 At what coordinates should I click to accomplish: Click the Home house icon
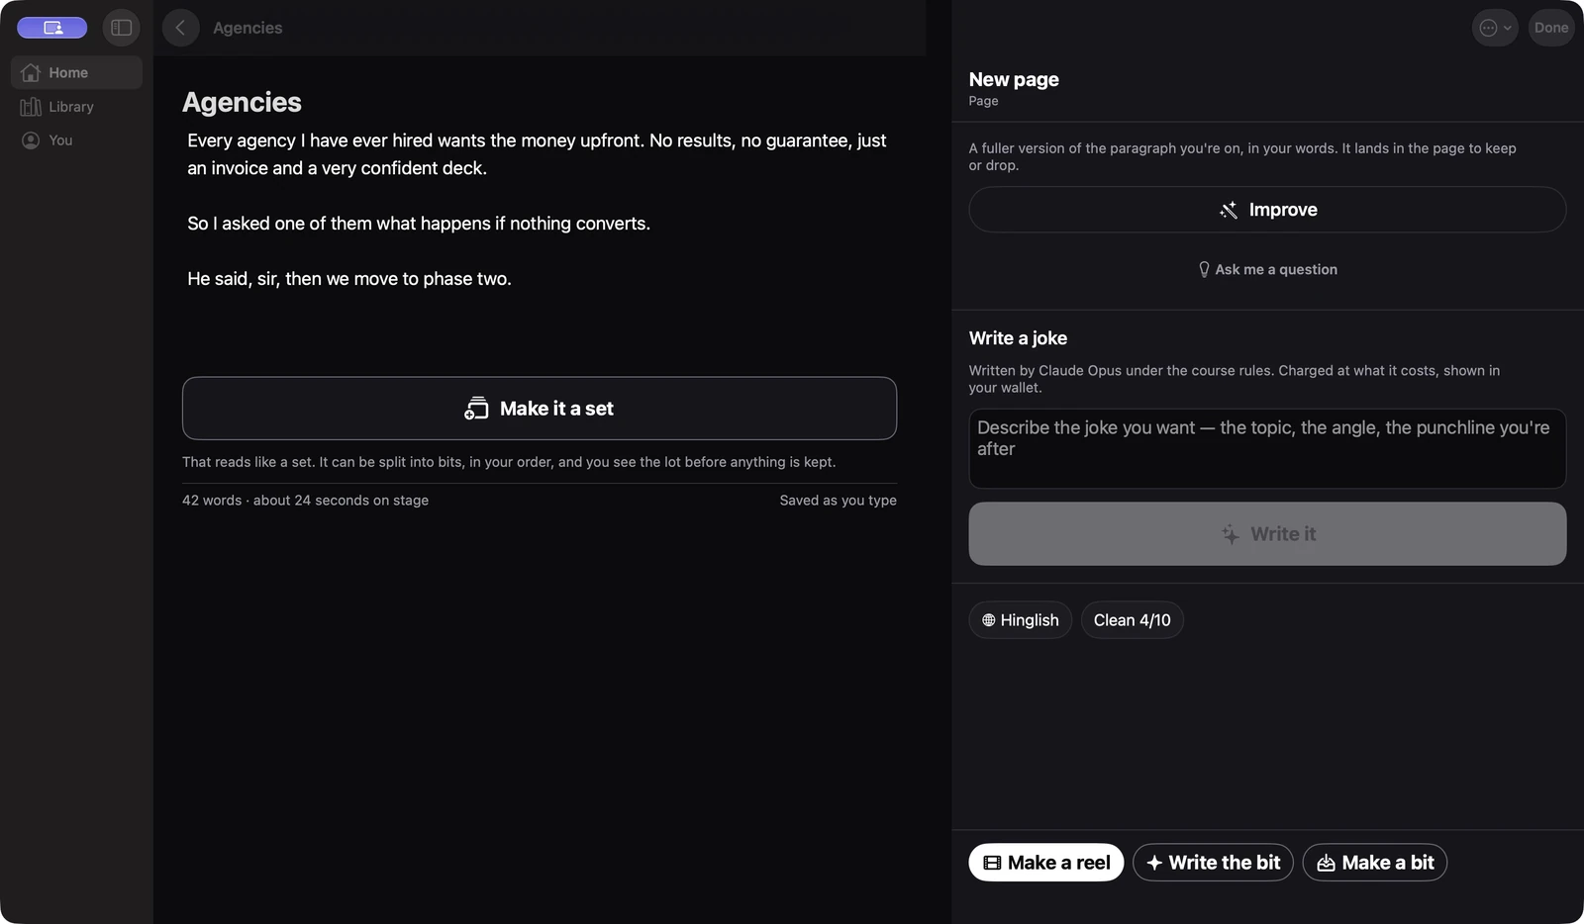click(x=31, y=72)
